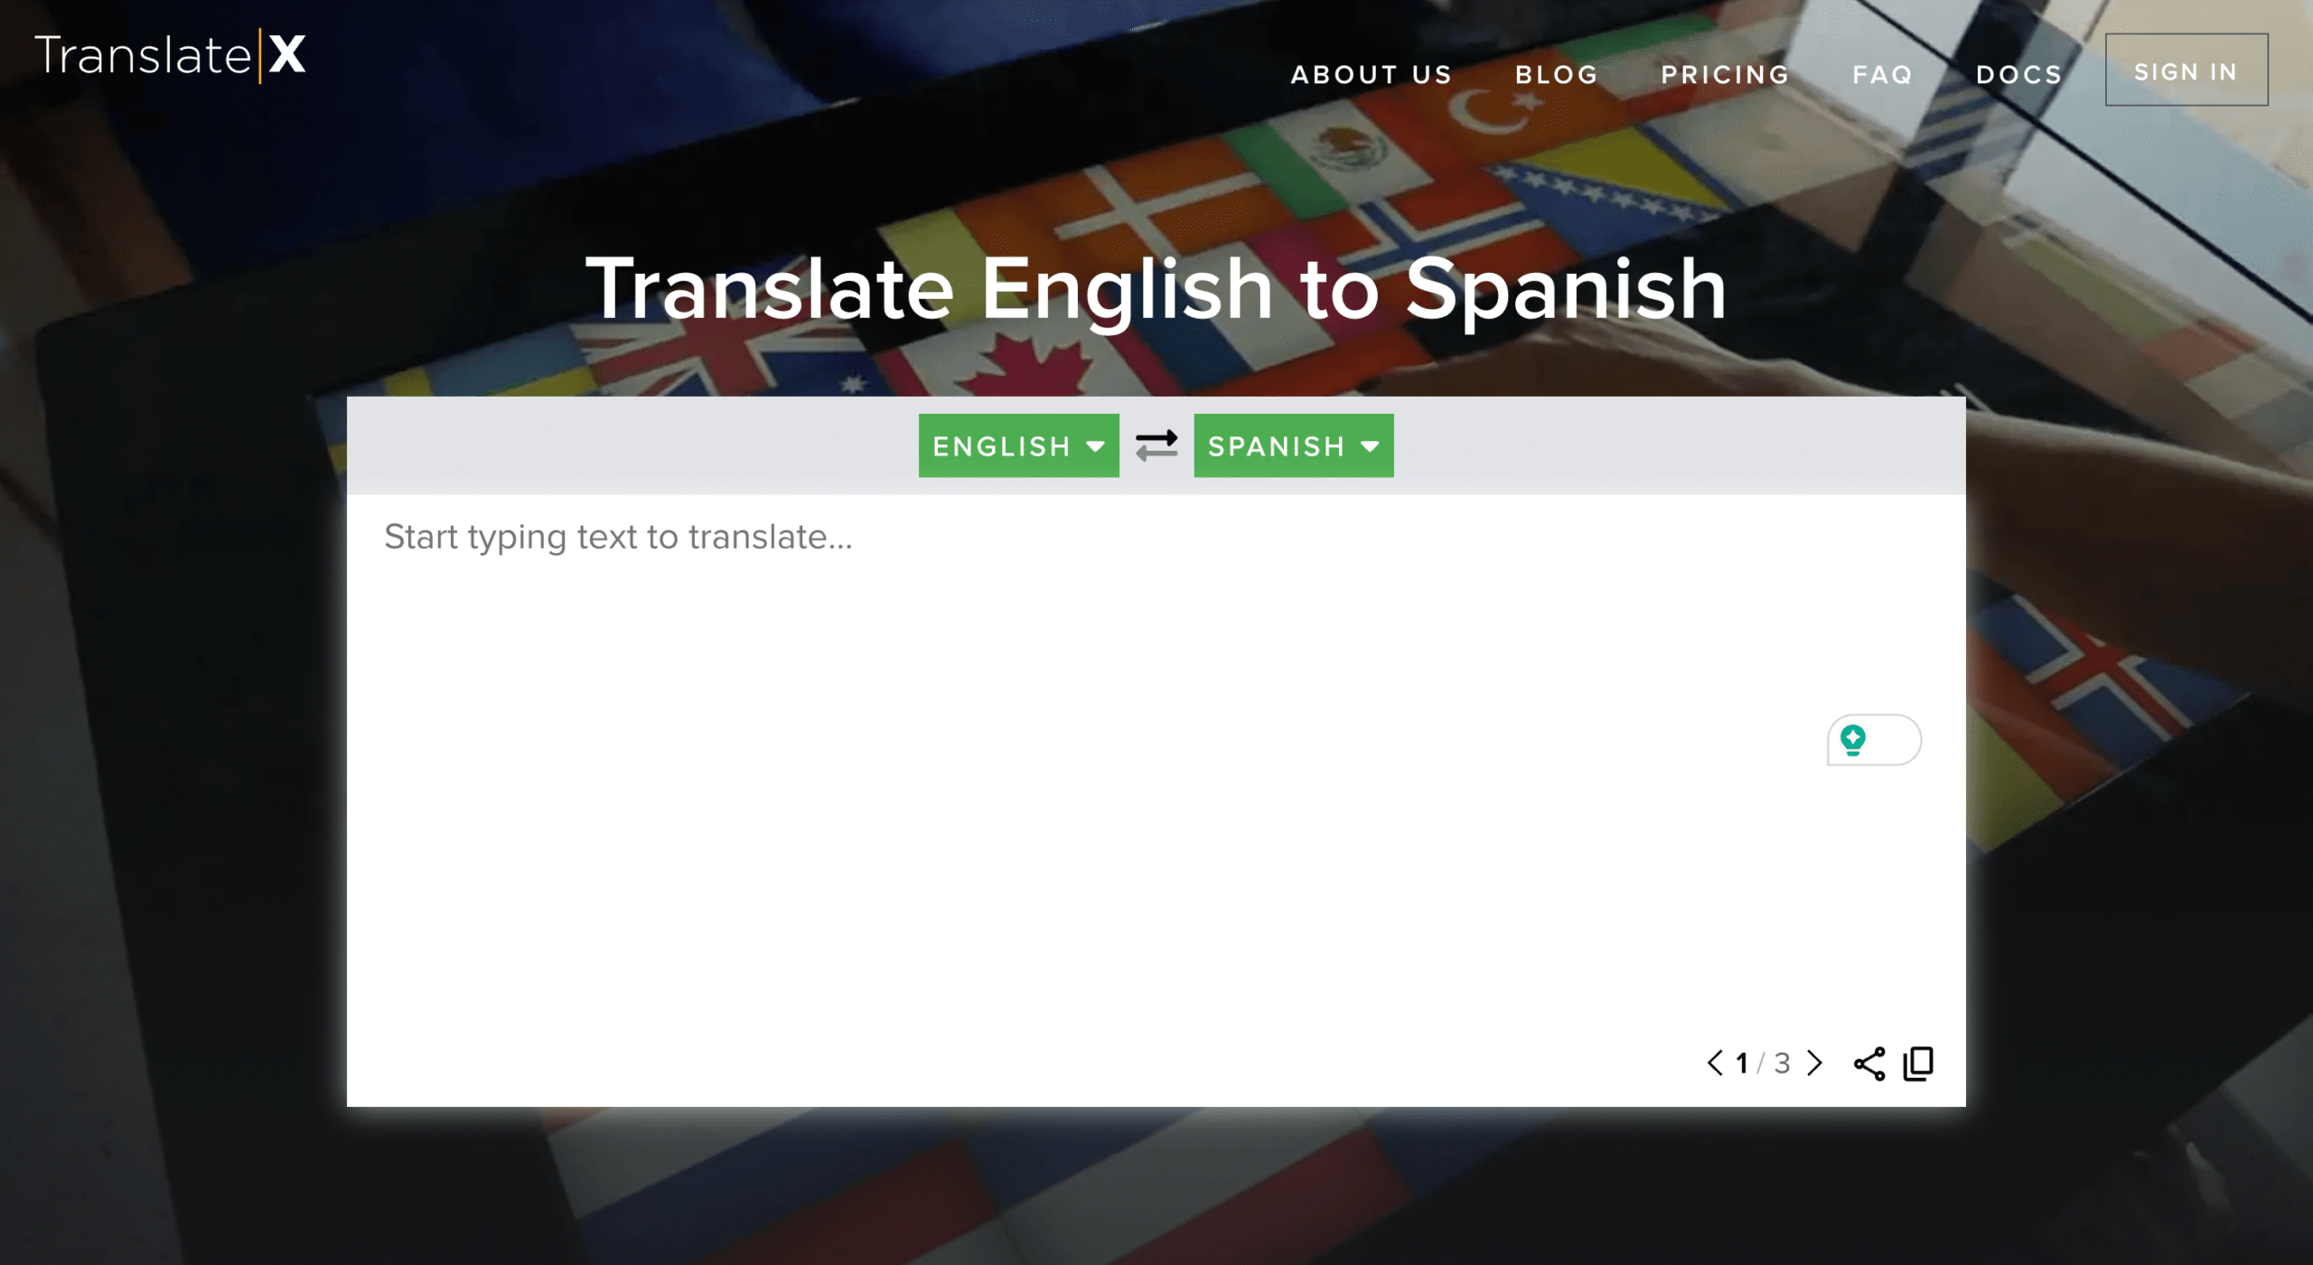Go to previous translation with left chevron
Viewport: 2313px width, 1265px height.
tap(1715, 1063)
